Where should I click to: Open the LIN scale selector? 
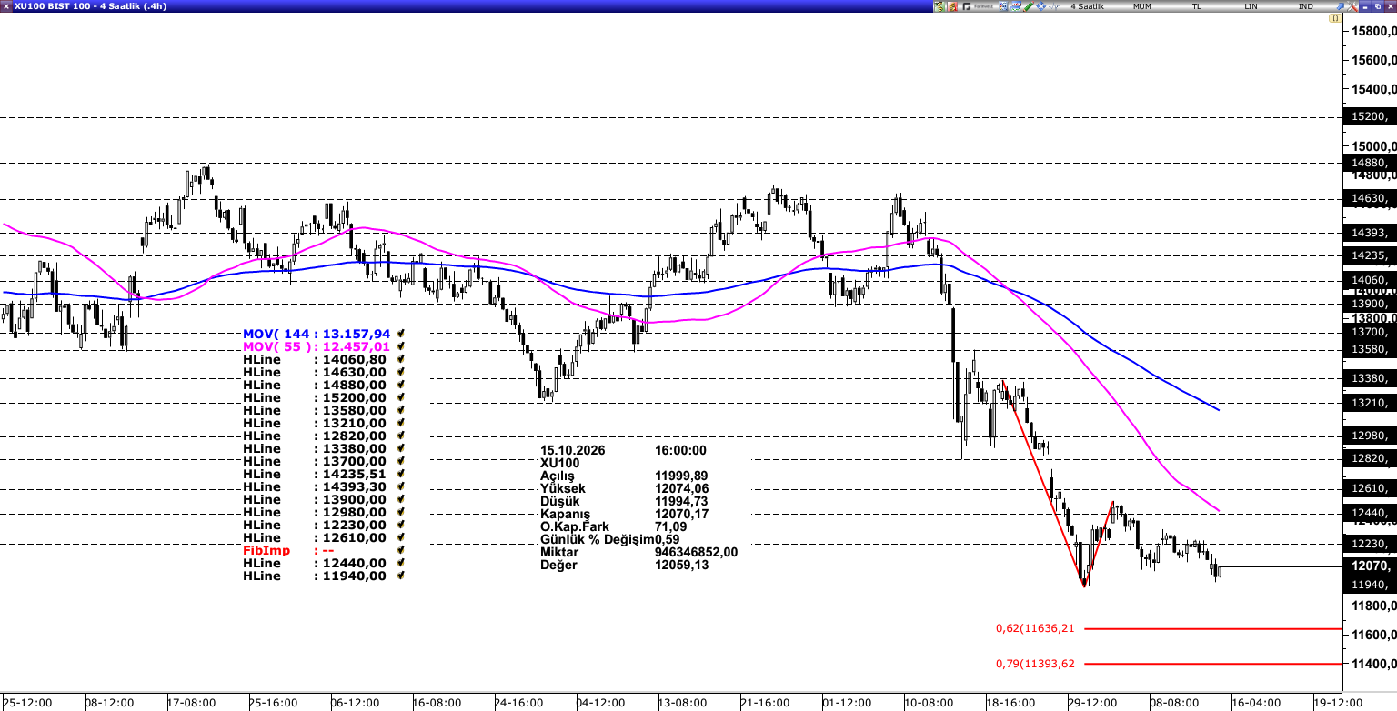(1251, 6)
